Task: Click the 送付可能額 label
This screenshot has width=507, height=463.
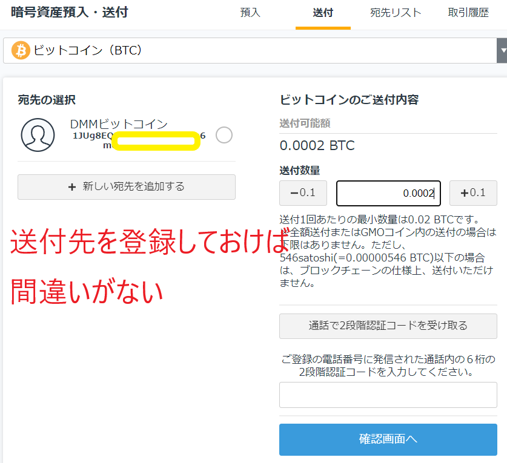Action: pos(305,123)
